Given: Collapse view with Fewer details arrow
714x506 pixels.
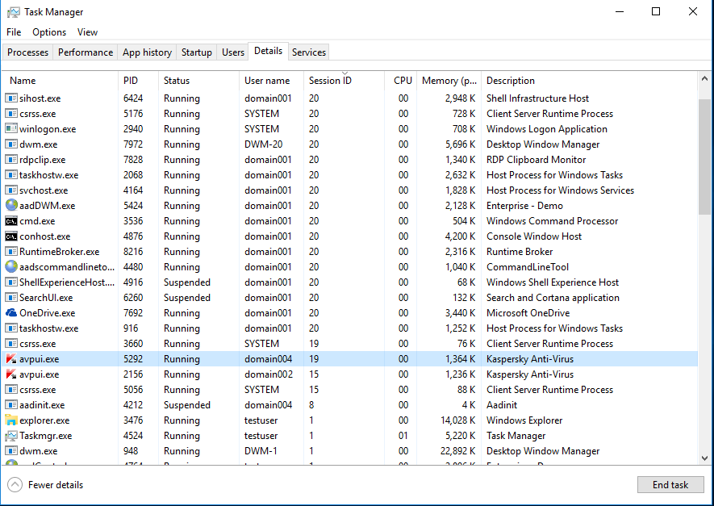Looking at the screenshot, I should coord(15,485).
